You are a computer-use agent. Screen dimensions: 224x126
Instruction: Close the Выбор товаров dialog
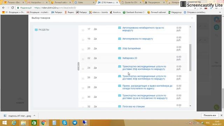pyautogui.click(x=192, y=18)
